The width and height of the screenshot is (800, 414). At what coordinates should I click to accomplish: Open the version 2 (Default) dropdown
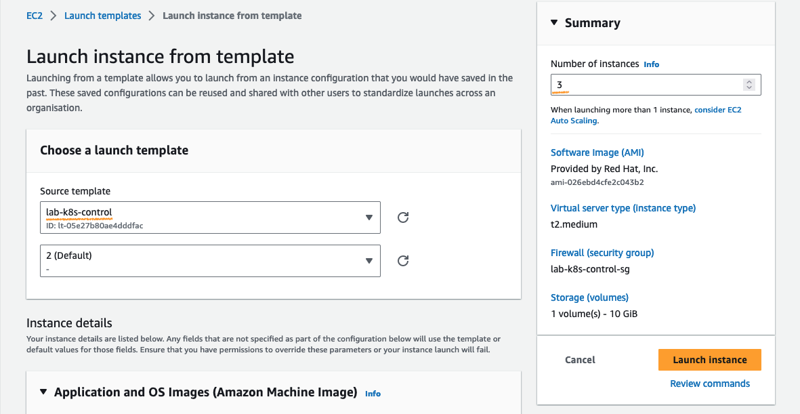(x=210, y=261)
